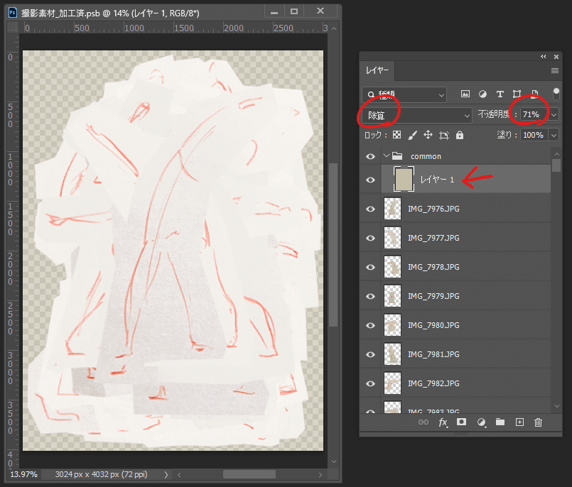Viewport: 572px width, 487px height.
Task: Hide the common group
Action: [370, 156]
